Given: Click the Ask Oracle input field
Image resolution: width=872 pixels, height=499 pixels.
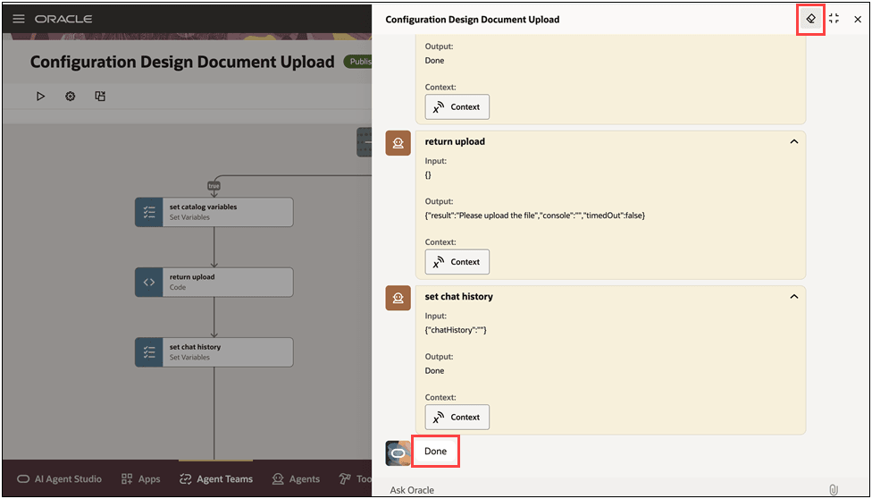Looking at the screenshot, I should (606, 490).
